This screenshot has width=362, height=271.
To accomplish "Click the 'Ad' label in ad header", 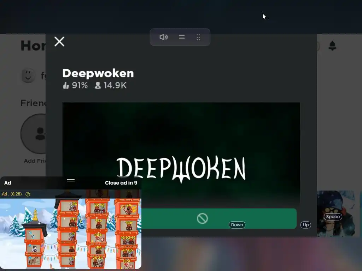I will pos(8,183).
